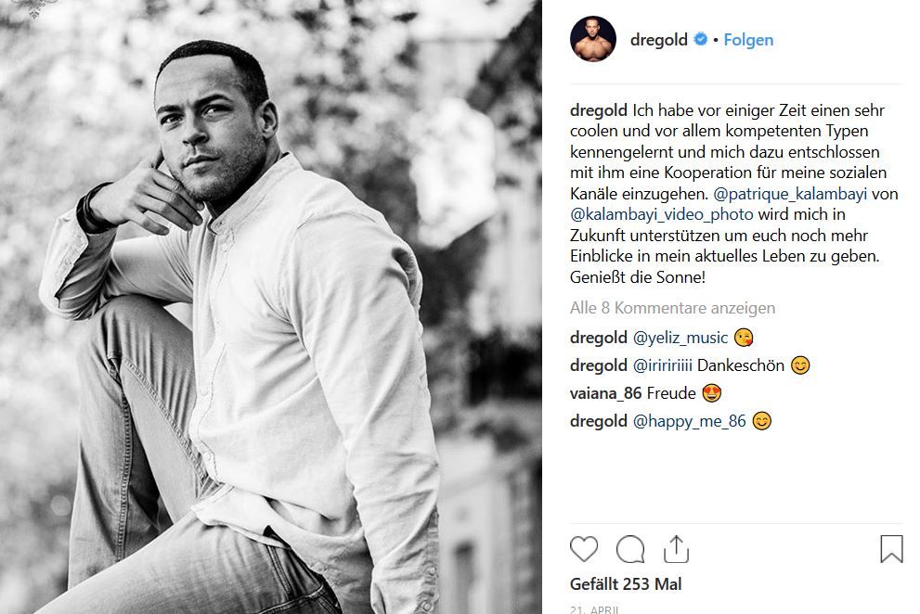Click the '21. April' post date
The image size is (920, 614).
point(594,609)
